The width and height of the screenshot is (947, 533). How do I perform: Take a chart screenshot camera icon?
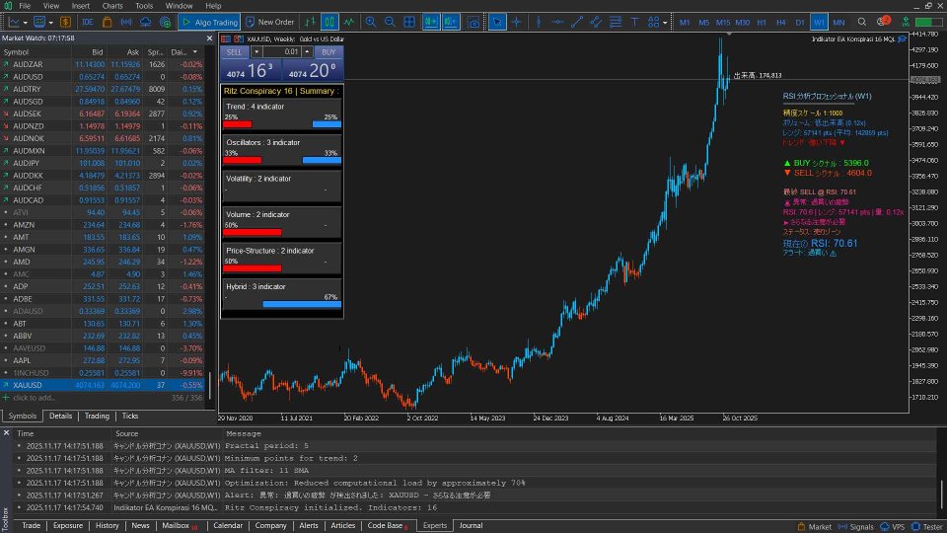coord(473,22)
